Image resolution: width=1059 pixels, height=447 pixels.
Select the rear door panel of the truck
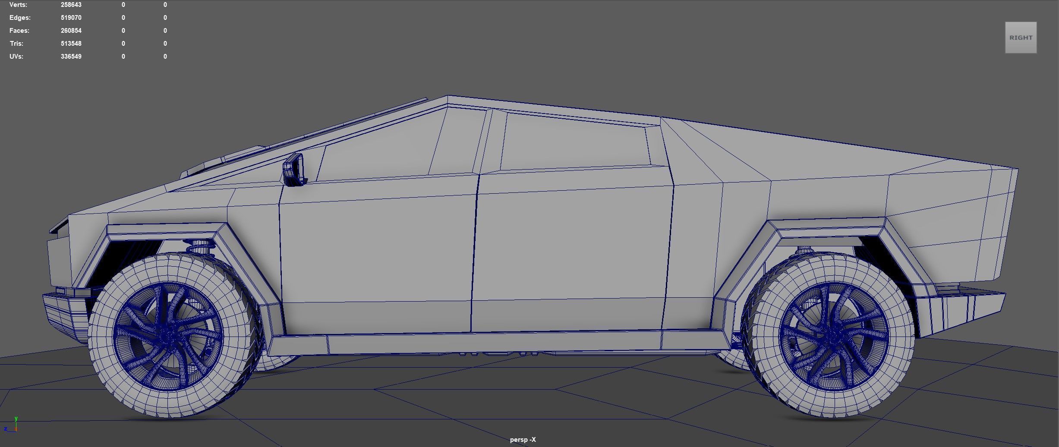point(572,250)
